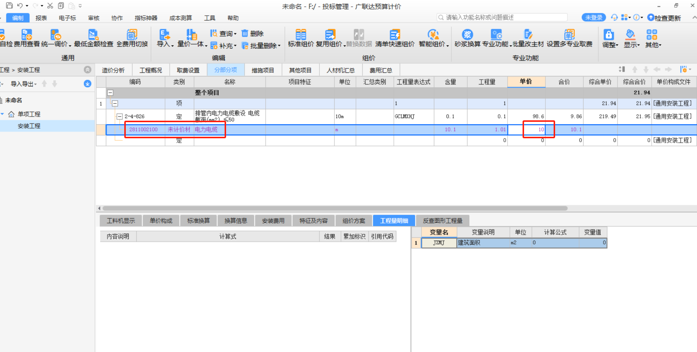Image resolution: width=697 pixels, height=352 pixels.
Task: Click the blue download icon in left panel
Action: pos(88,84)
